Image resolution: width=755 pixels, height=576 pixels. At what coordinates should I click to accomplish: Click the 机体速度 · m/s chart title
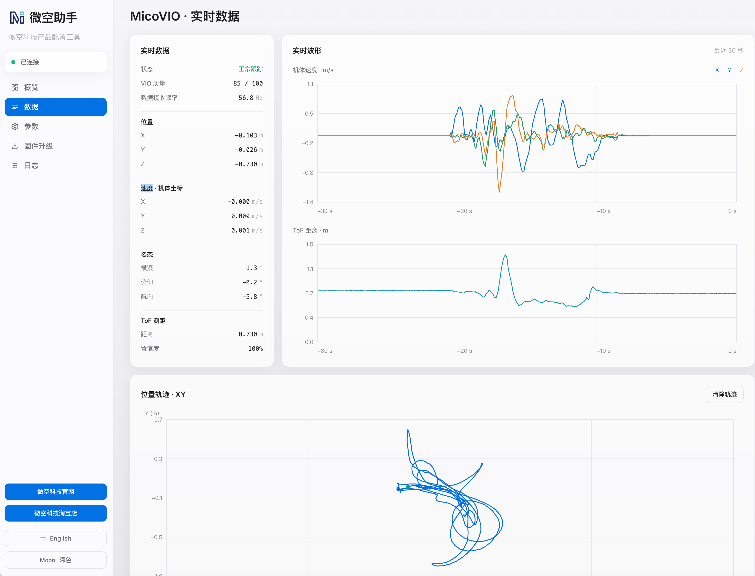[313, 70]
